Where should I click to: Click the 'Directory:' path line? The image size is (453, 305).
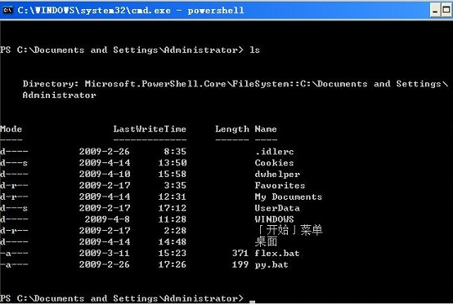tap(235, 84)
